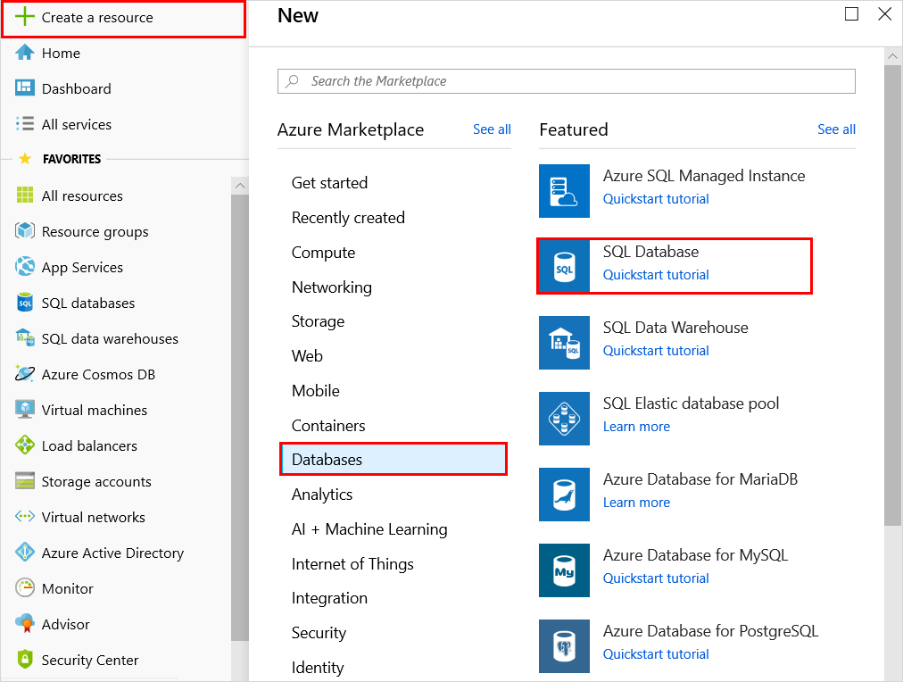Click the SQL Database icon in Featured
Image resolution: width=903 pixels, height=682 pixels.
pos(564,266)
